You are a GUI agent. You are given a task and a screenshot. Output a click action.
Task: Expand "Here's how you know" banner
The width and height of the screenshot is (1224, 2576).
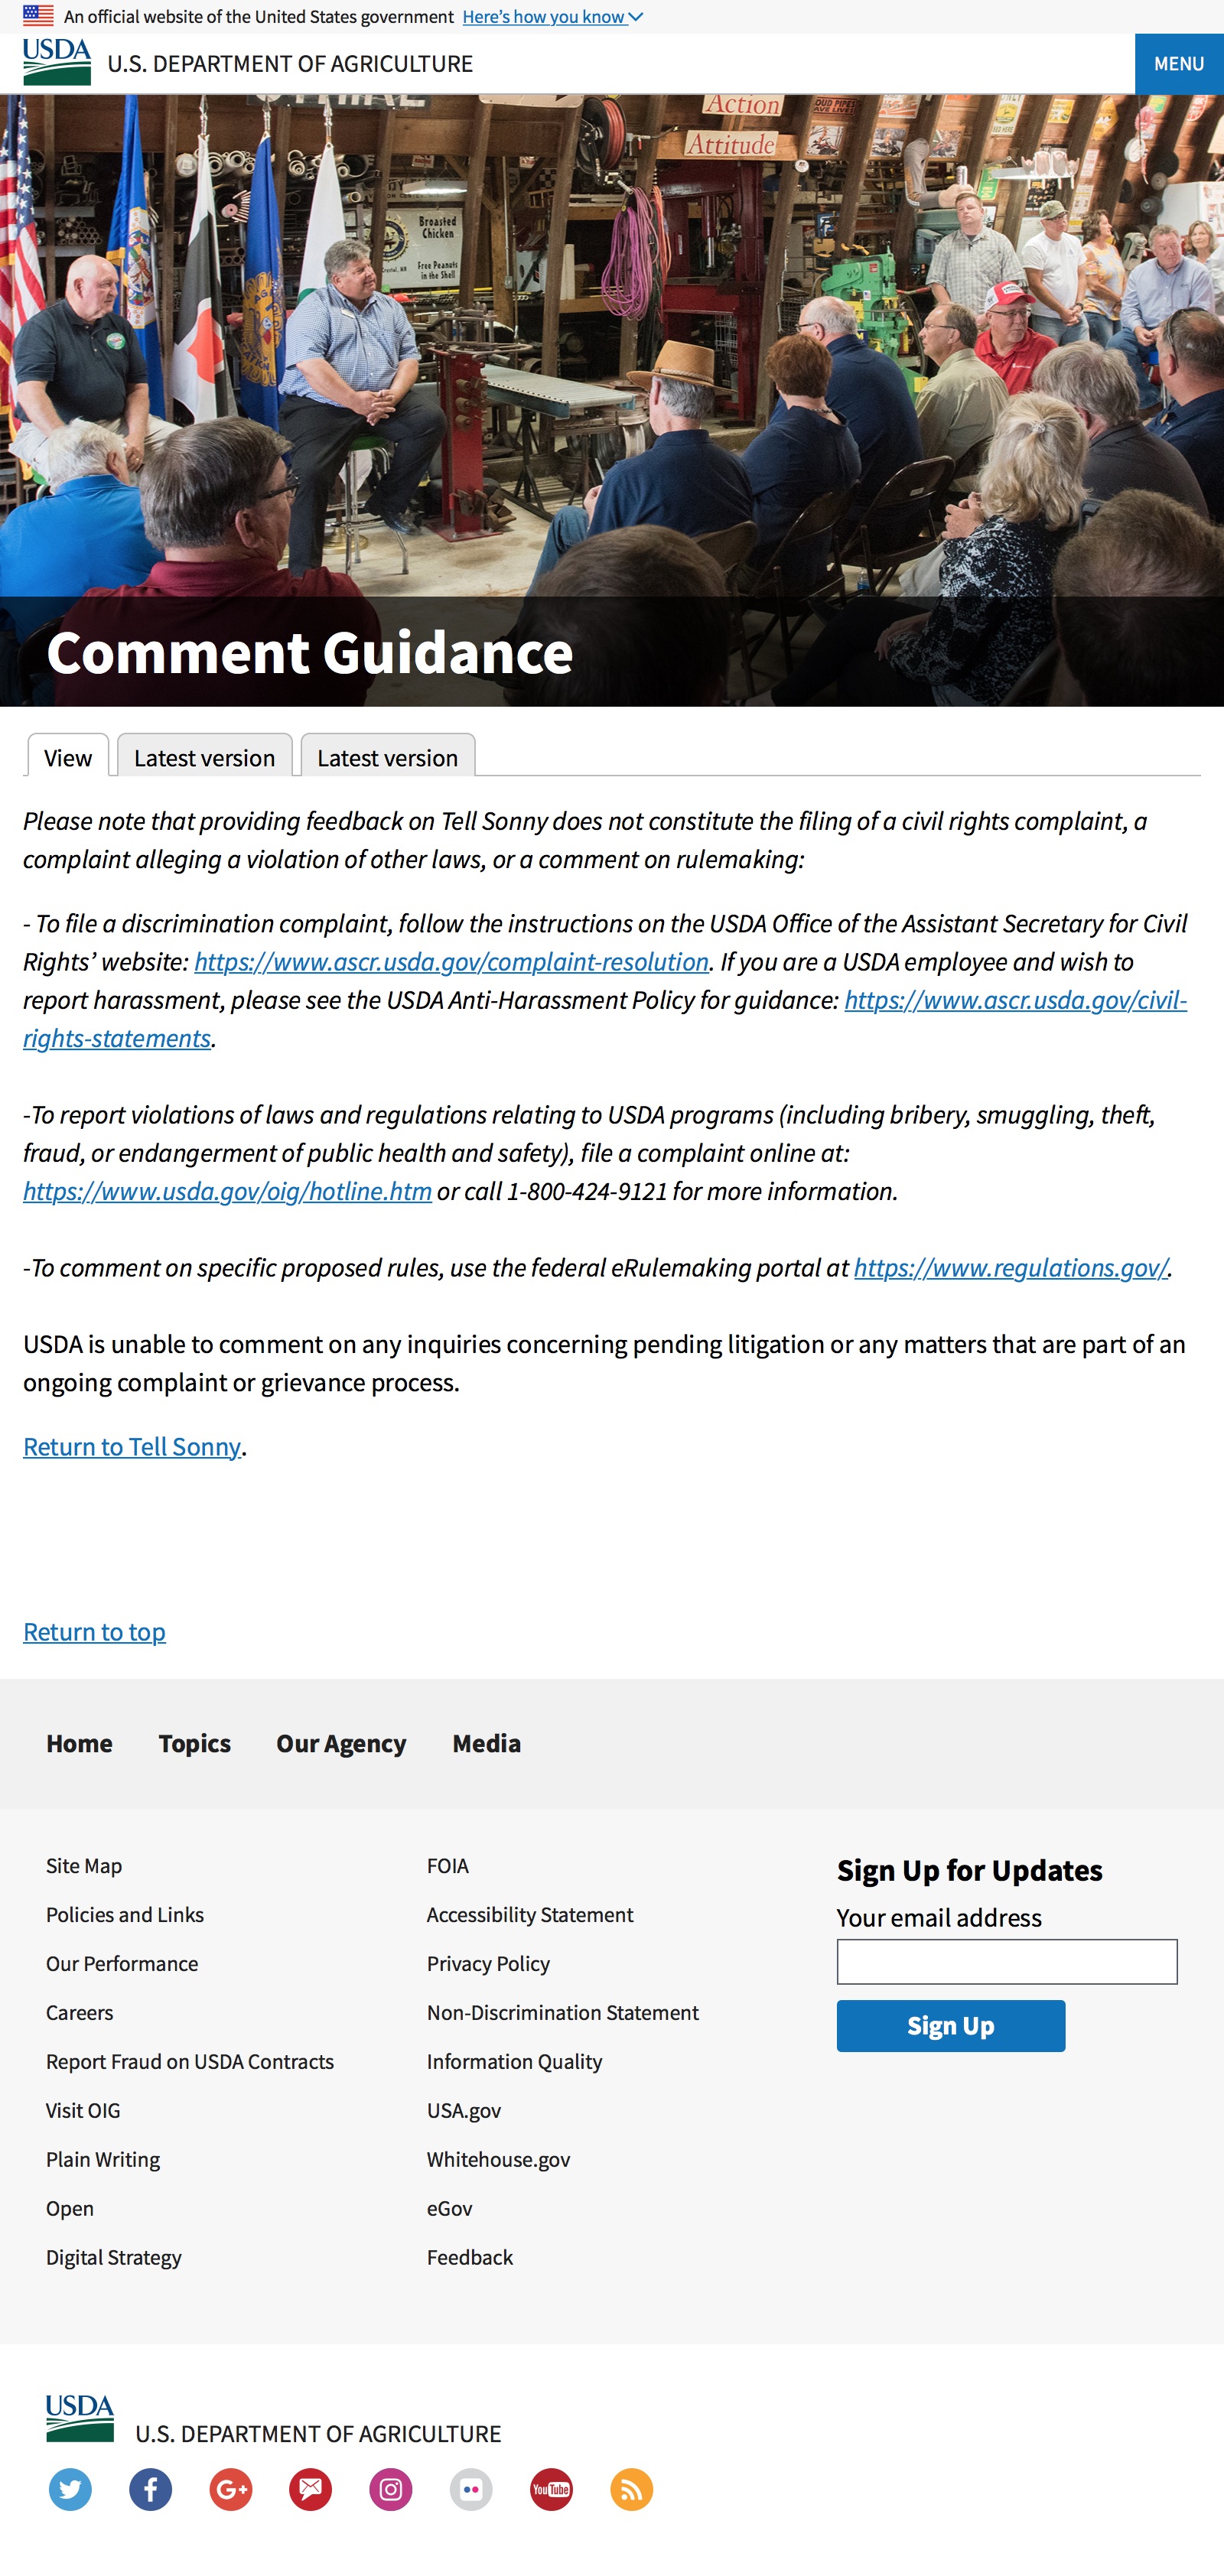[x=552, y=17]
